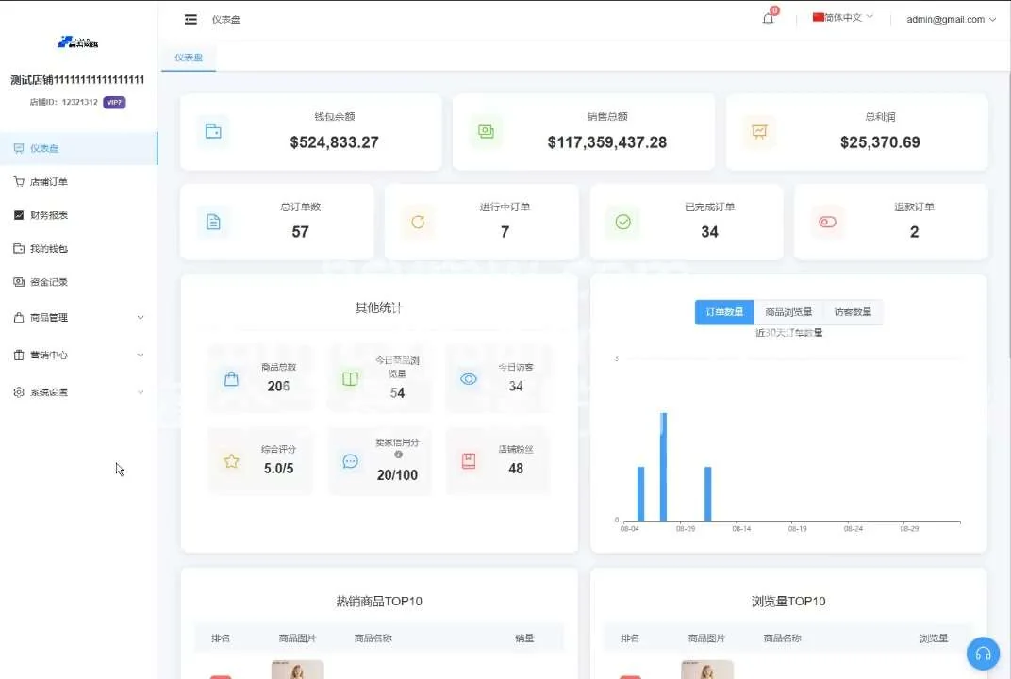Click the tallest bar in order chart
The image size is (1011, 679).
663,467
